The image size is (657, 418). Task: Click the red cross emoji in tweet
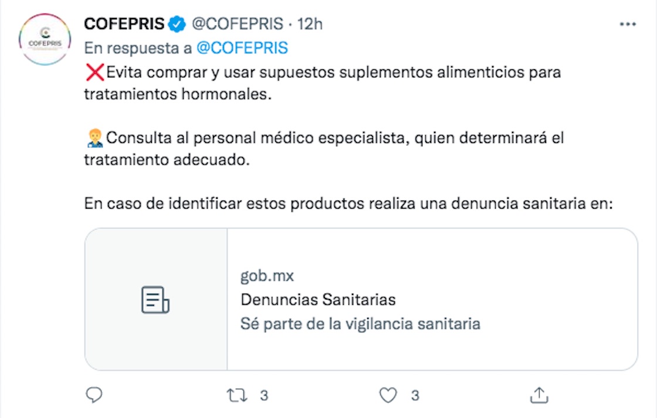coord(94,73)
